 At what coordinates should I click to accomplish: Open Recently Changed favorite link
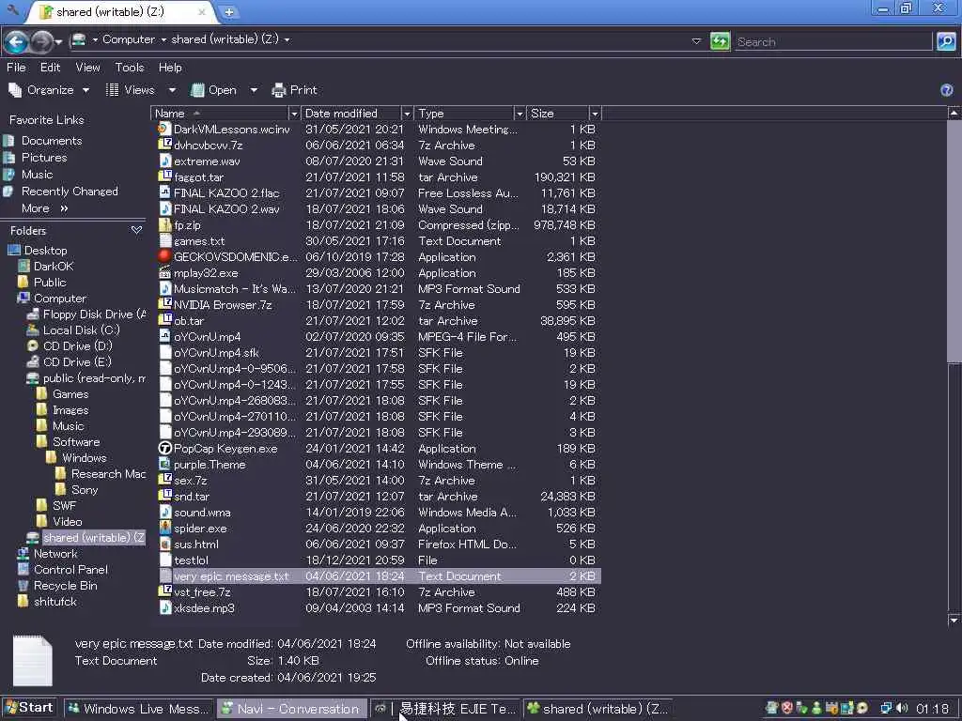point(70,192)
